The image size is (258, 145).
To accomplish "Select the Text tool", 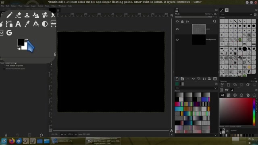I will [18, 24].
